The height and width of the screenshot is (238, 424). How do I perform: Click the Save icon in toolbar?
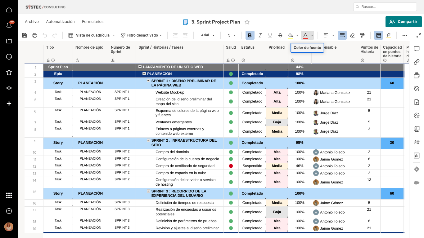[x=25, y=35]
